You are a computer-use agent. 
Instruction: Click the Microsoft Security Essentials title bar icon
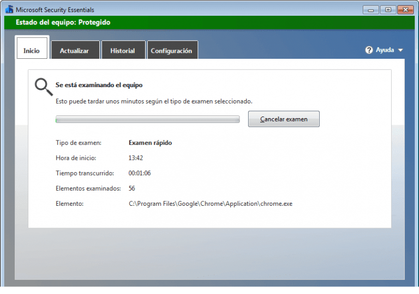tap(9, 9)
